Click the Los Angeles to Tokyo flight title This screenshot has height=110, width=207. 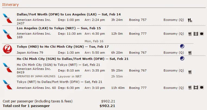pyautogui.click(x=59, y=28)
